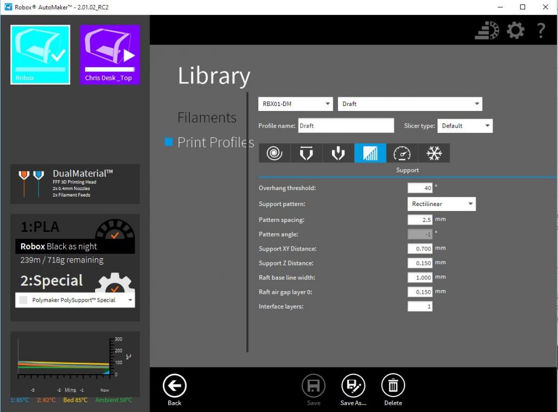Open the Support pattern Rectilinear dropdown
The height and width of the screenshot is (412, 558).
click(x=441, y=204)
